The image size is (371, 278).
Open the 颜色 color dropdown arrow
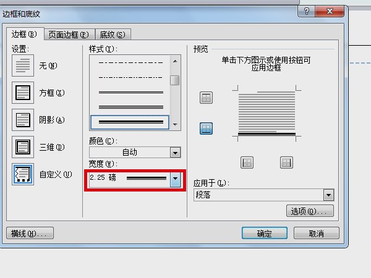176,153
